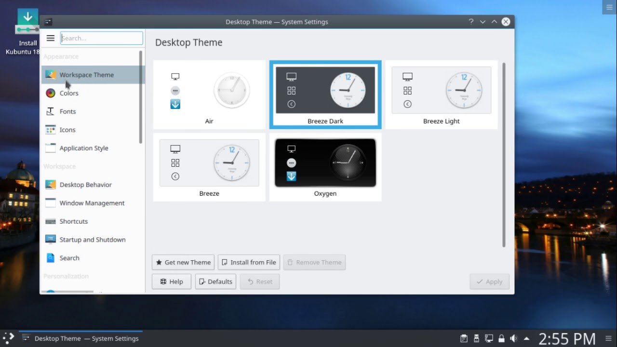Click the Application Style icon
617x347 pixels.
pyautogui.click(x=51, y=148)
